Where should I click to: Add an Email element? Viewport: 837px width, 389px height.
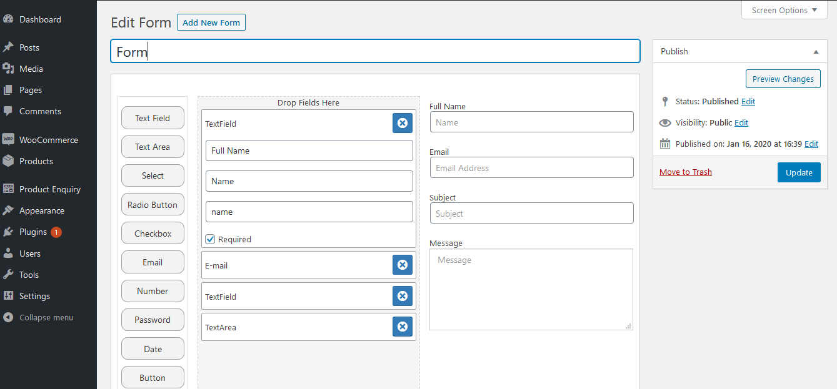pos(153,262)
